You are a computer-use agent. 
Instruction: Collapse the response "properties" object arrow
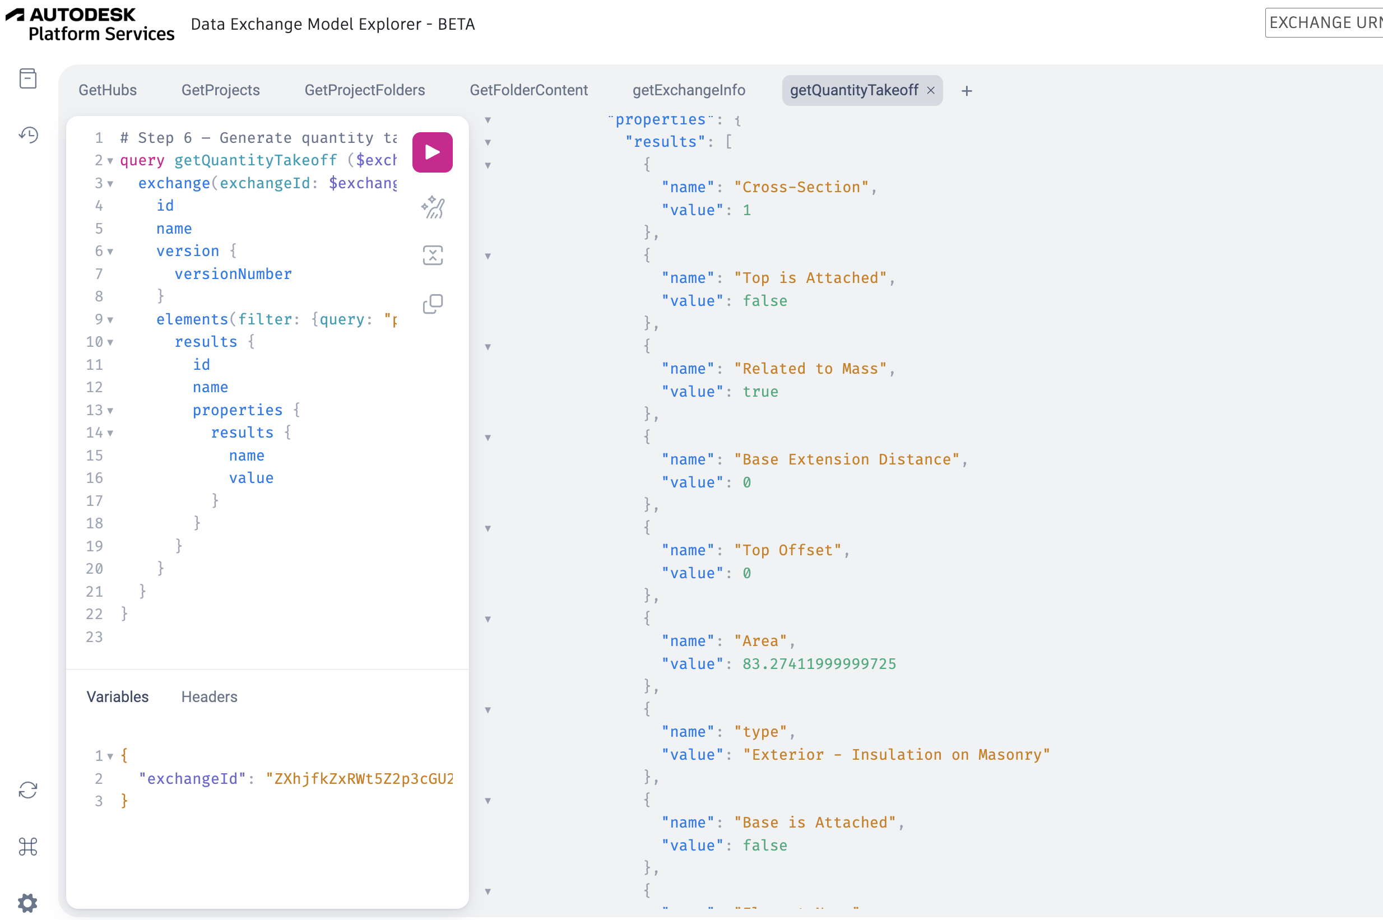(x=488, y=120)
